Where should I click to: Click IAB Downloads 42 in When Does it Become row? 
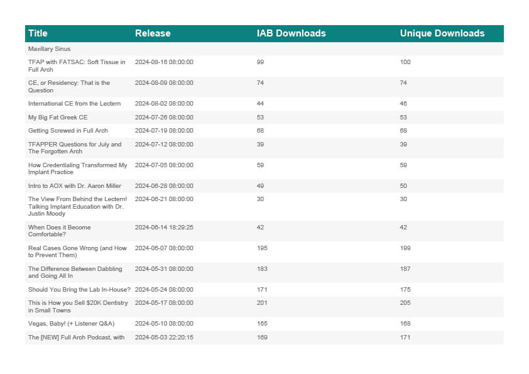(x=260, y=228)
